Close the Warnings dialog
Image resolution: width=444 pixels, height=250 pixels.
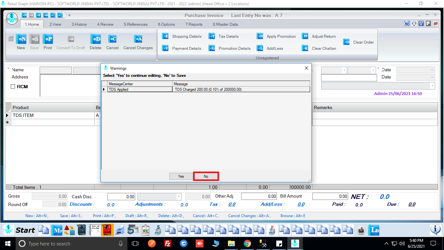306,68
